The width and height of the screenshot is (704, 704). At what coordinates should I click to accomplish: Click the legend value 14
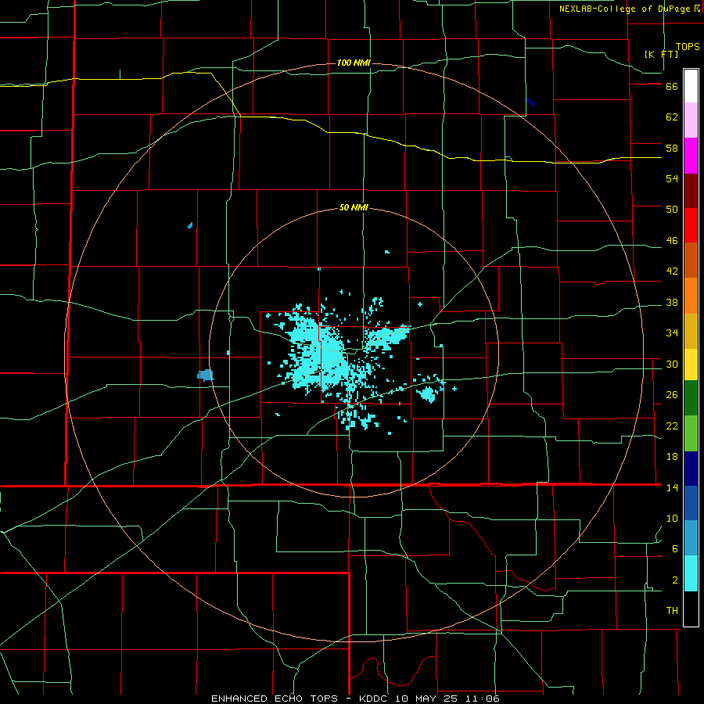pyautogui.click(x=672, y=487)
